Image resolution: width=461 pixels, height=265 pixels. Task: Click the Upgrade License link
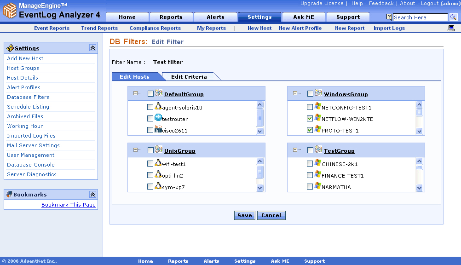322,3
